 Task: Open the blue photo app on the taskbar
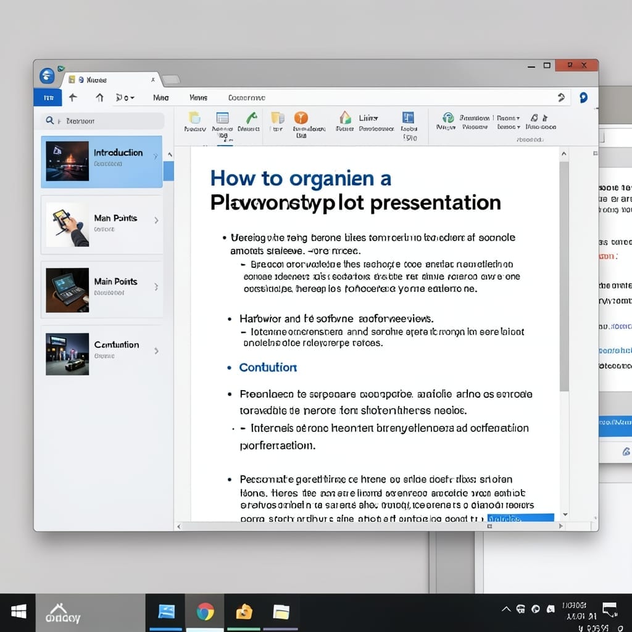point(166,612)
